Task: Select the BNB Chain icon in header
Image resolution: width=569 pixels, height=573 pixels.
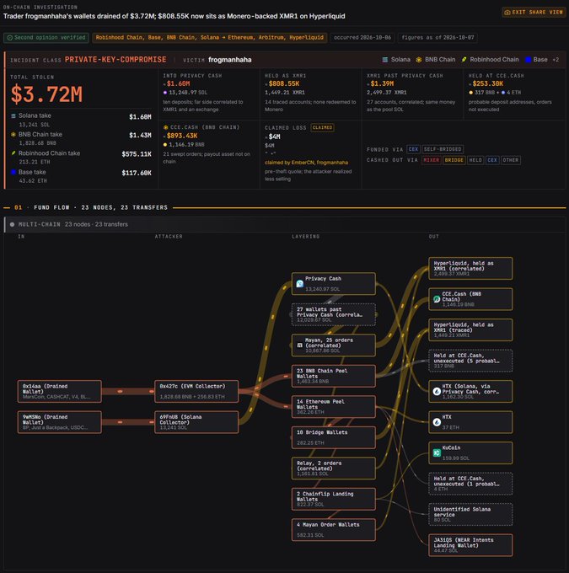Action: (419, 60)
